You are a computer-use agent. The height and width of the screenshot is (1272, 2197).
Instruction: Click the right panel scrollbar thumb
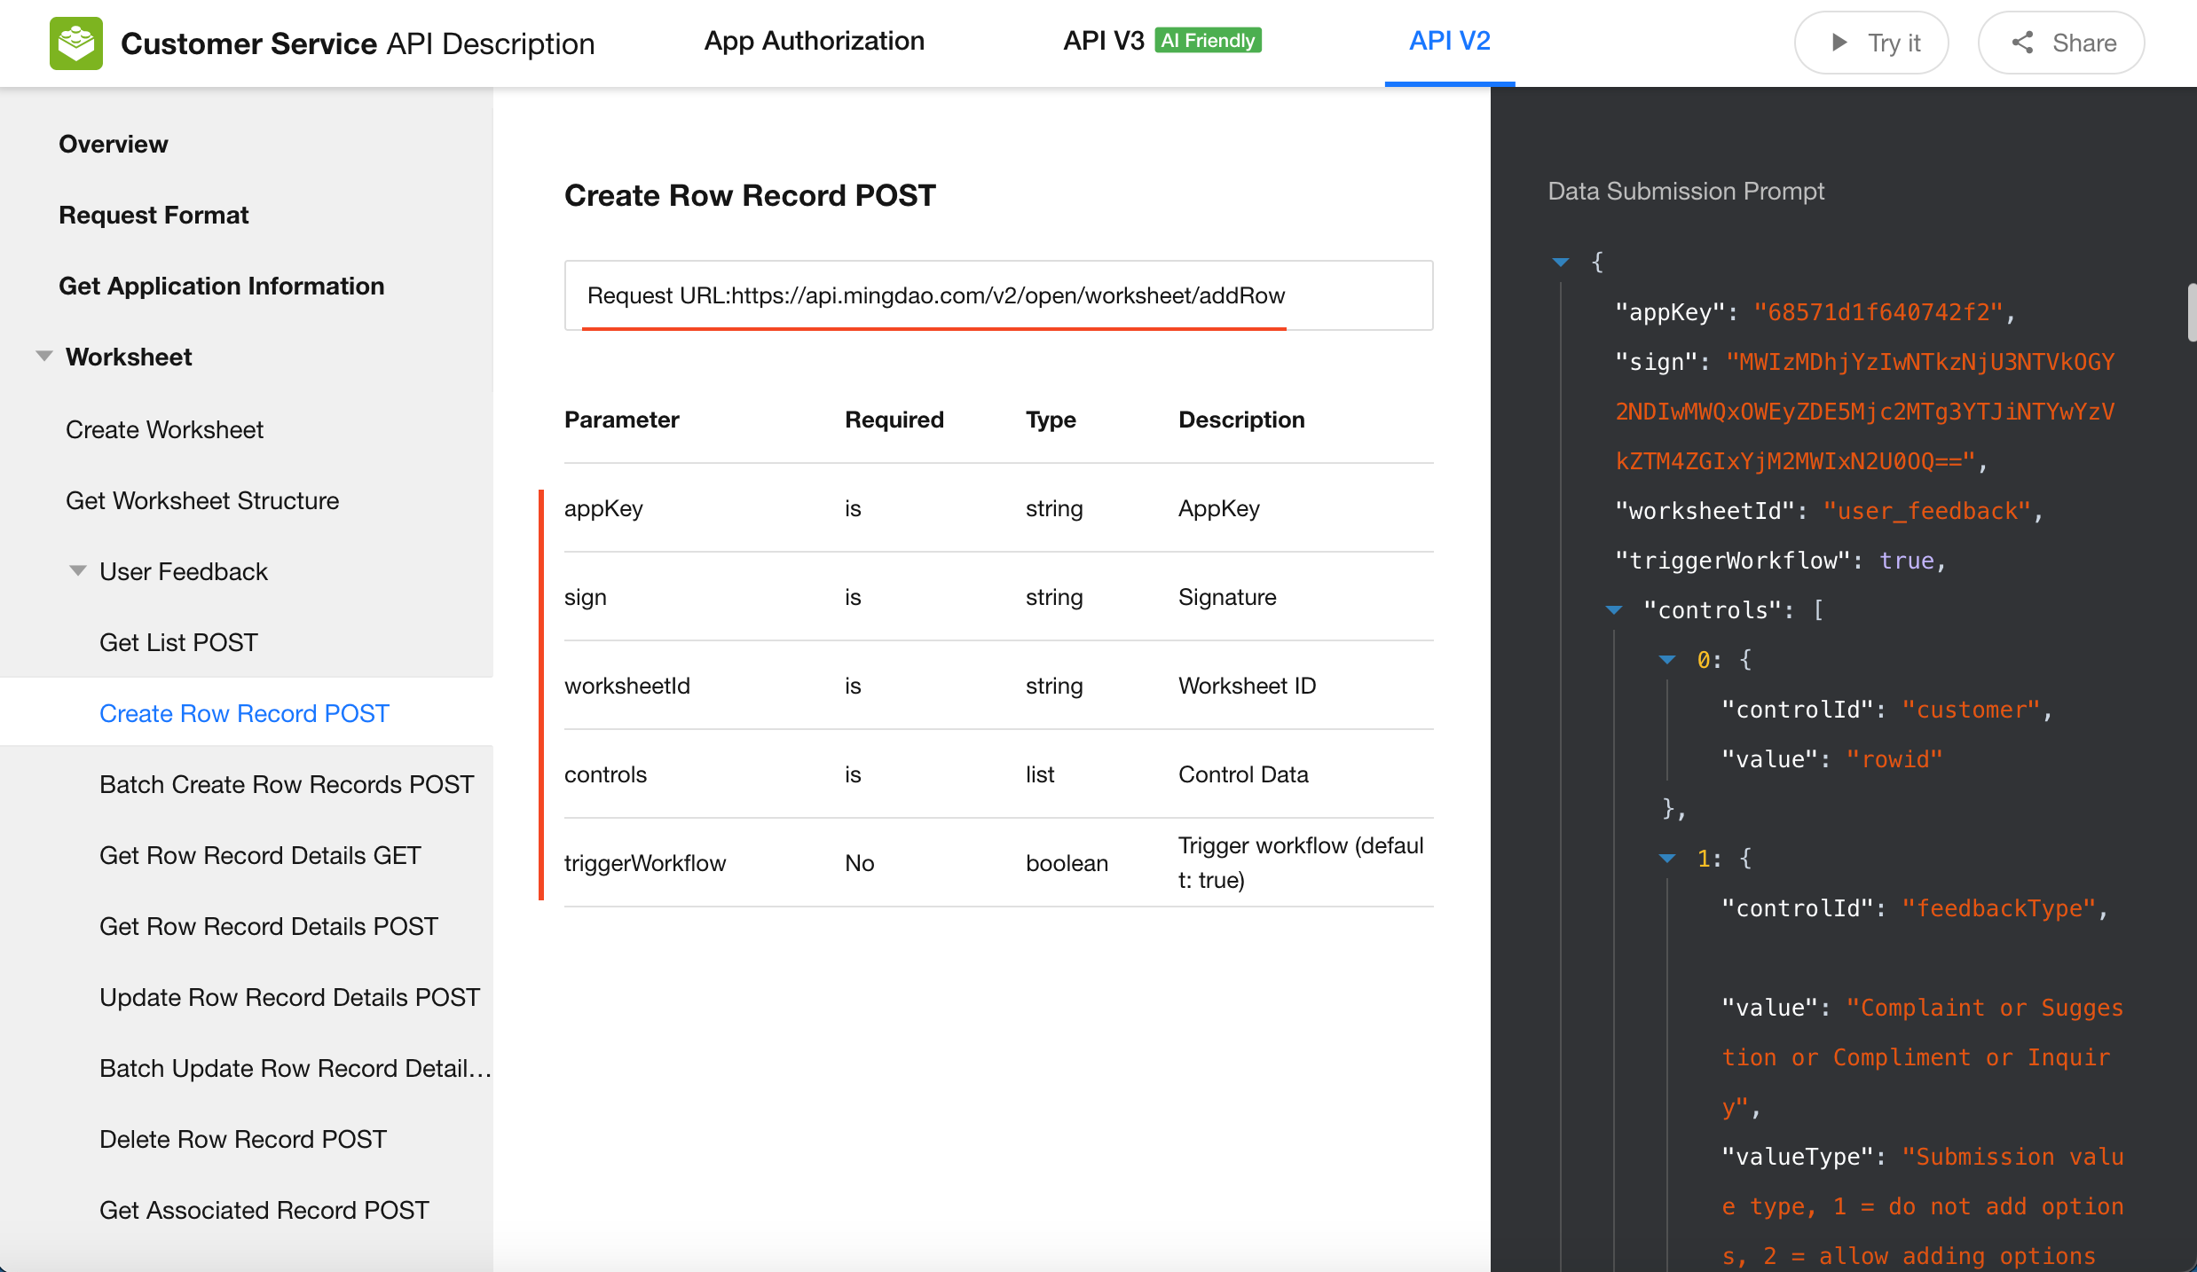[x=2191, y=312]
